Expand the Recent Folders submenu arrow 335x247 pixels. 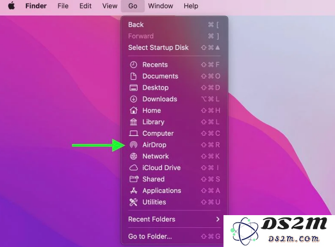(218, 219)
